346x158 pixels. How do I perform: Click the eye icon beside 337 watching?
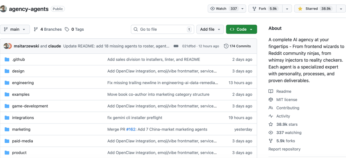[271, 133]
